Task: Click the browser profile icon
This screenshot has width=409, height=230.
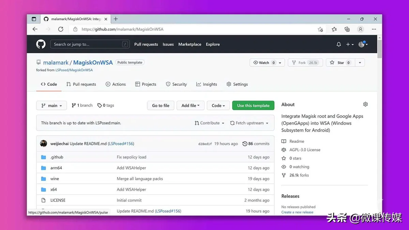Action: coord(361,29)
